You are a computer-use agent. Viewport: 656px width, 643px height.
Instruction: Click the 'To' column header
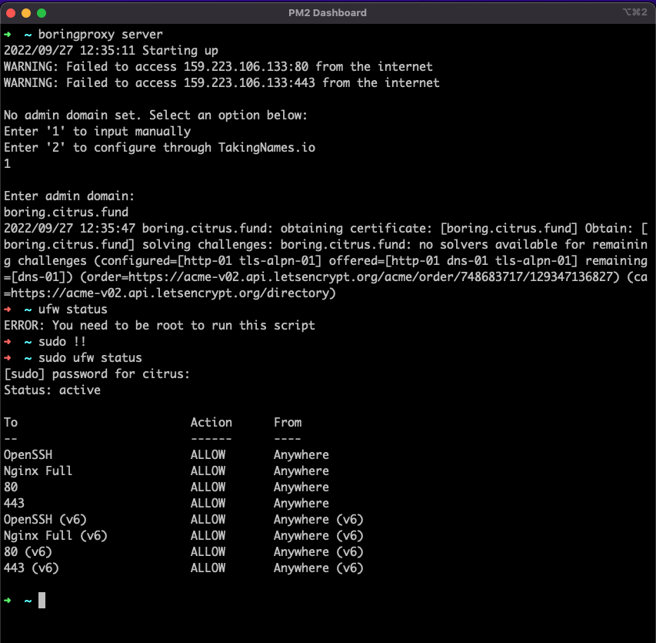11,423
